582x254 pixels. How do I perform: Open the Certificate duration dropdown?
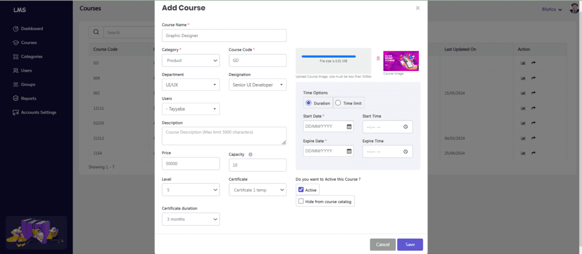191,219
